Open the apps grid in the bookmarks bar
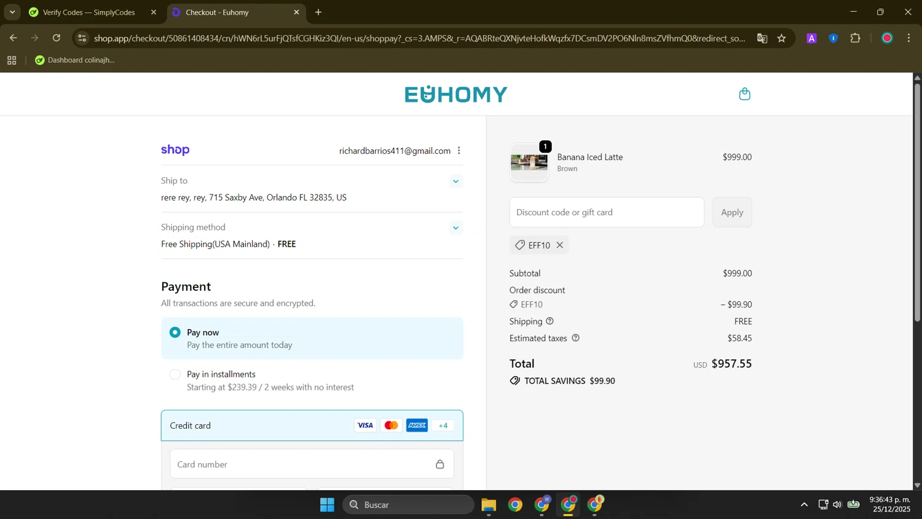 tap(12, 60)
